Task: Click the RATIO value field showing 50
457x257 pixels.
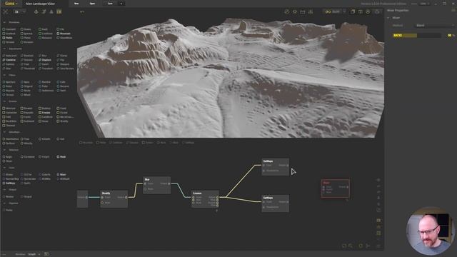Action: coord(449,35)
